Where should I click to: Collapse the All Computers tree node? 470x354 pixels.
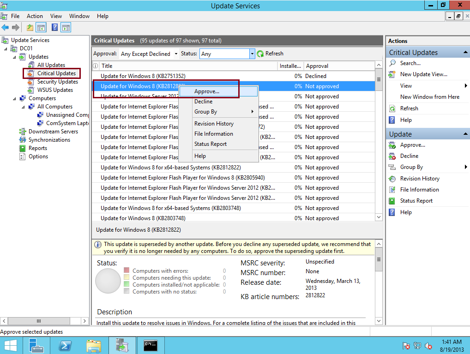(x=23, y=107)
